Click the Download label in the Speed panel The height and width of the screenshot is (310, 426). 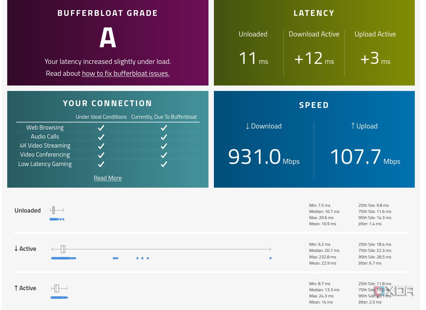[x=264, y=126]
